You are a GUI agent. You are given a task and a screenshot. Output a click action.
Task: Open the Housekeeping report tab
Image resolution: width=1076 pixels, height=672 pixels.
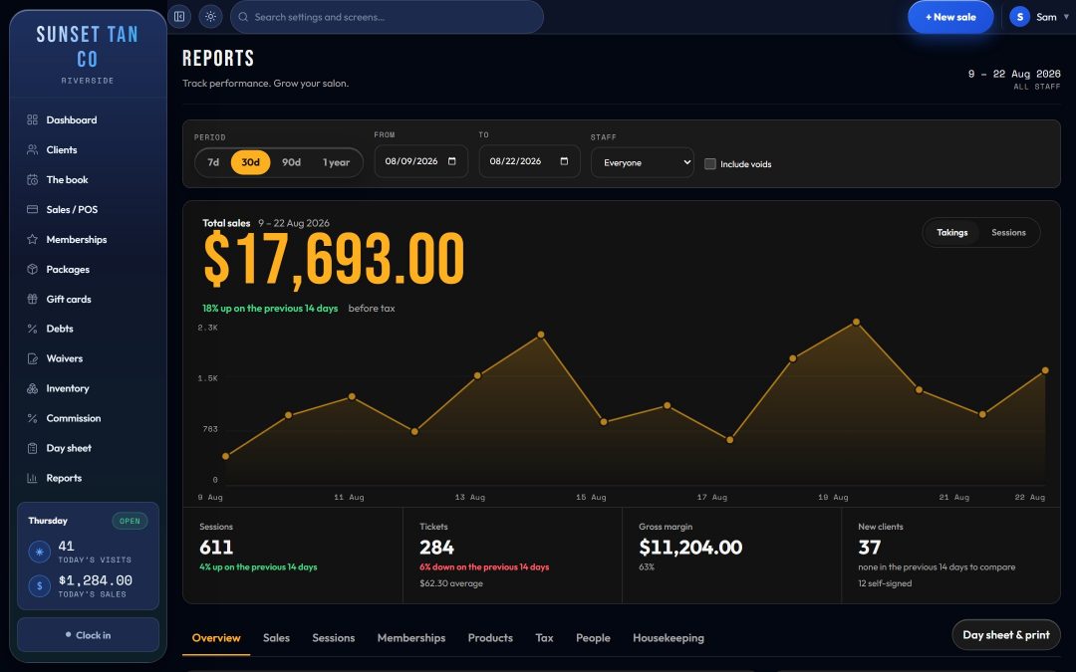669,638
